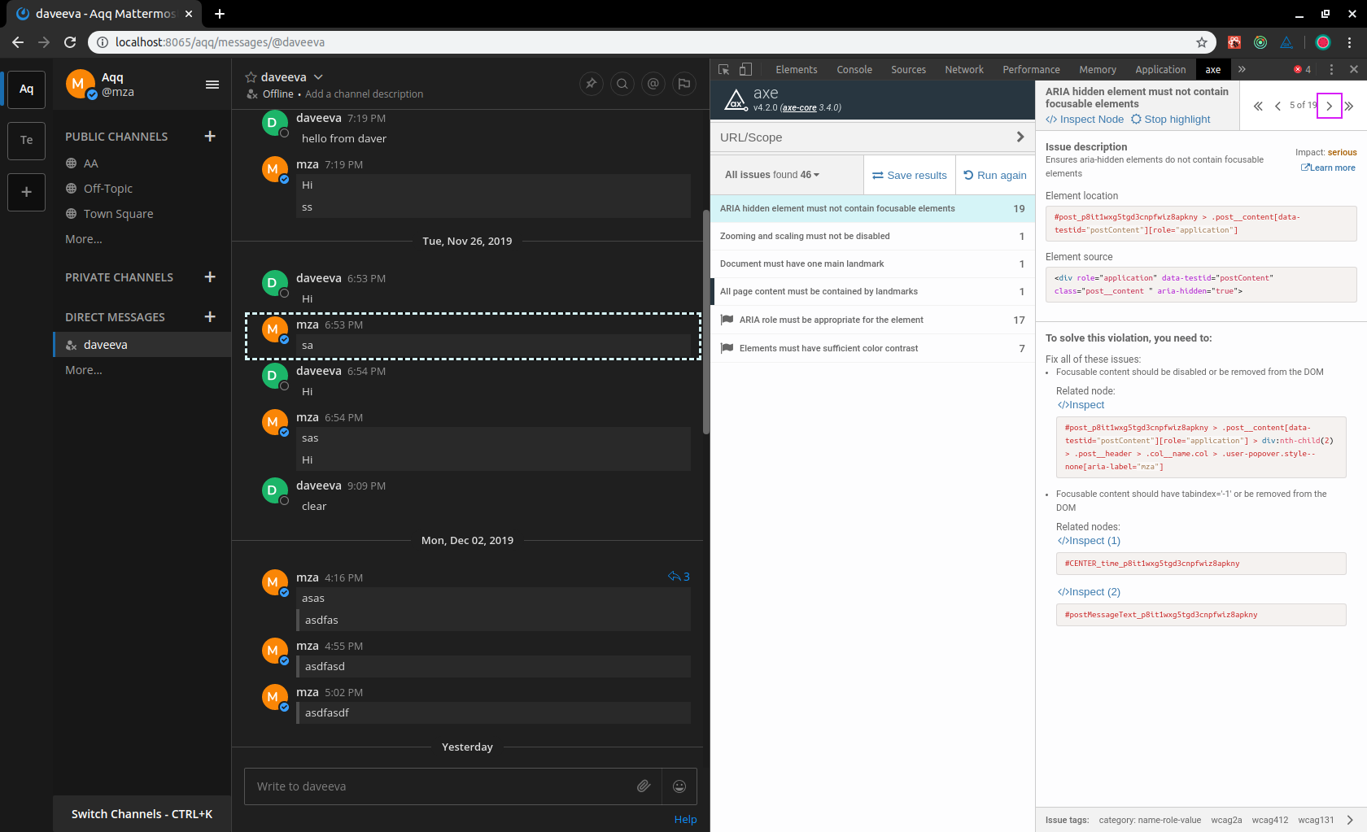Go to next issue with right arrow
The image size is (1367, 832).
pyautogui.click(x=1329, y=106)
